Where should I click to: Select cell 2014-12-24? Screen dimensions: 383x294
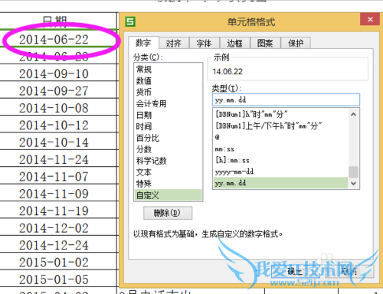(x=59, y=245)
